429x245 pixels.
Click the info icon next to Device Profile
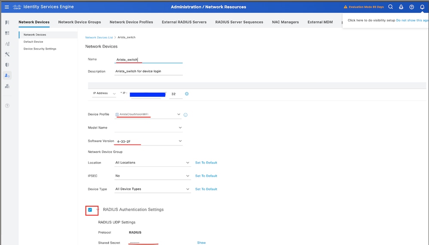pyautogui.click(x=186, y=115)
